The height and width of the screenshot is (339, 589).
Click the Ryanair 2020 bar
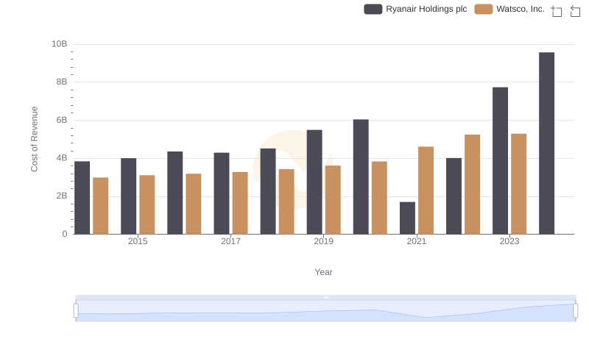click(x=361, y=176)
